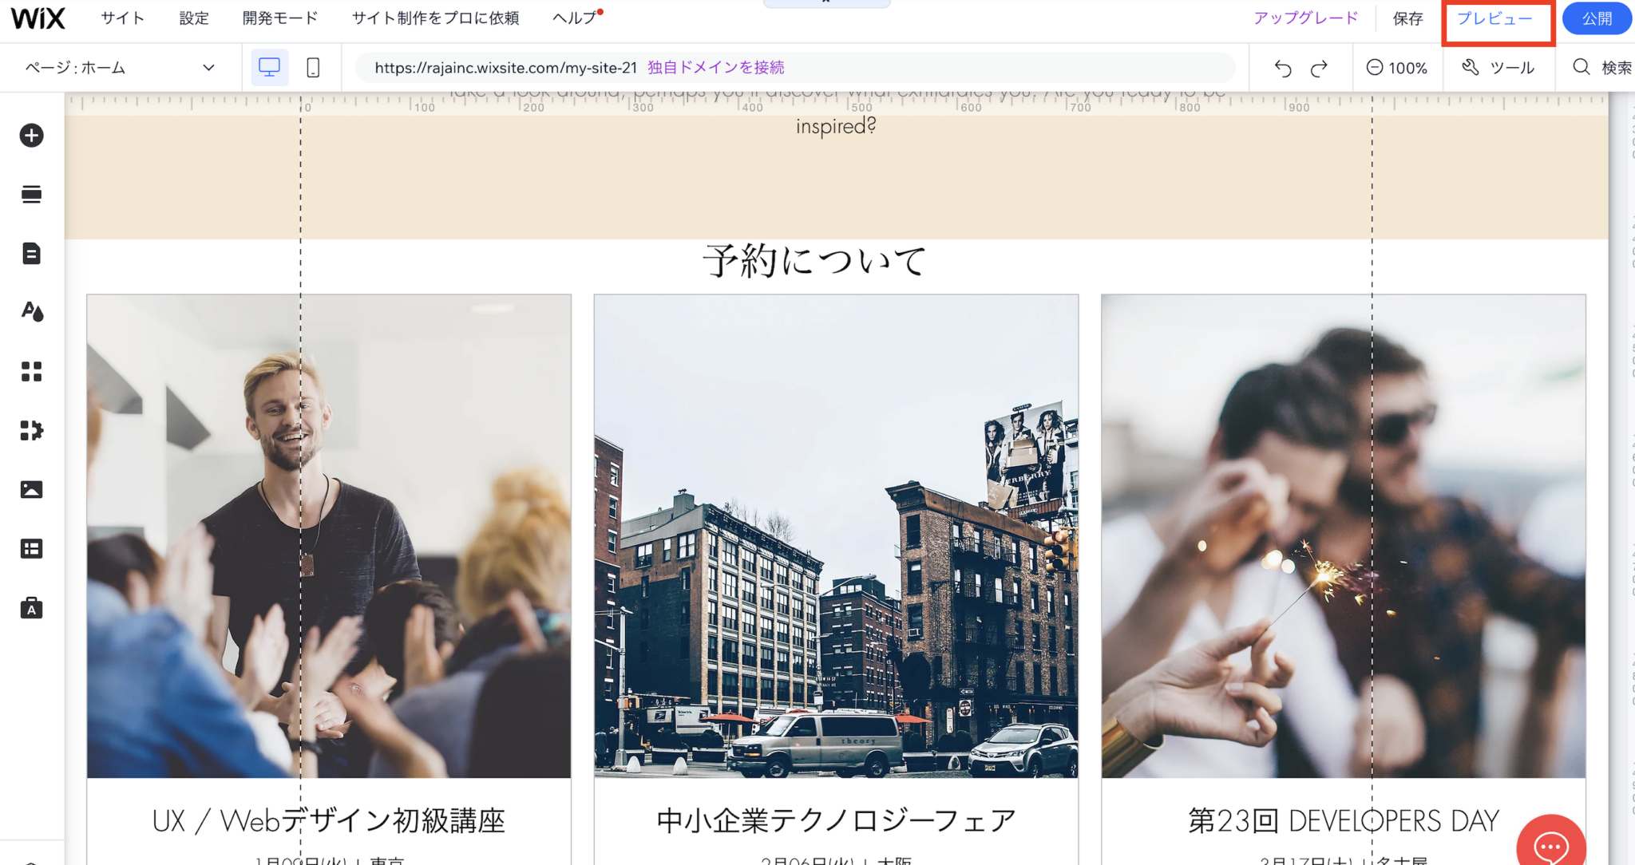Undo the last change
The height and width of the screenshot is (865, 1635).
(1283, 68)
